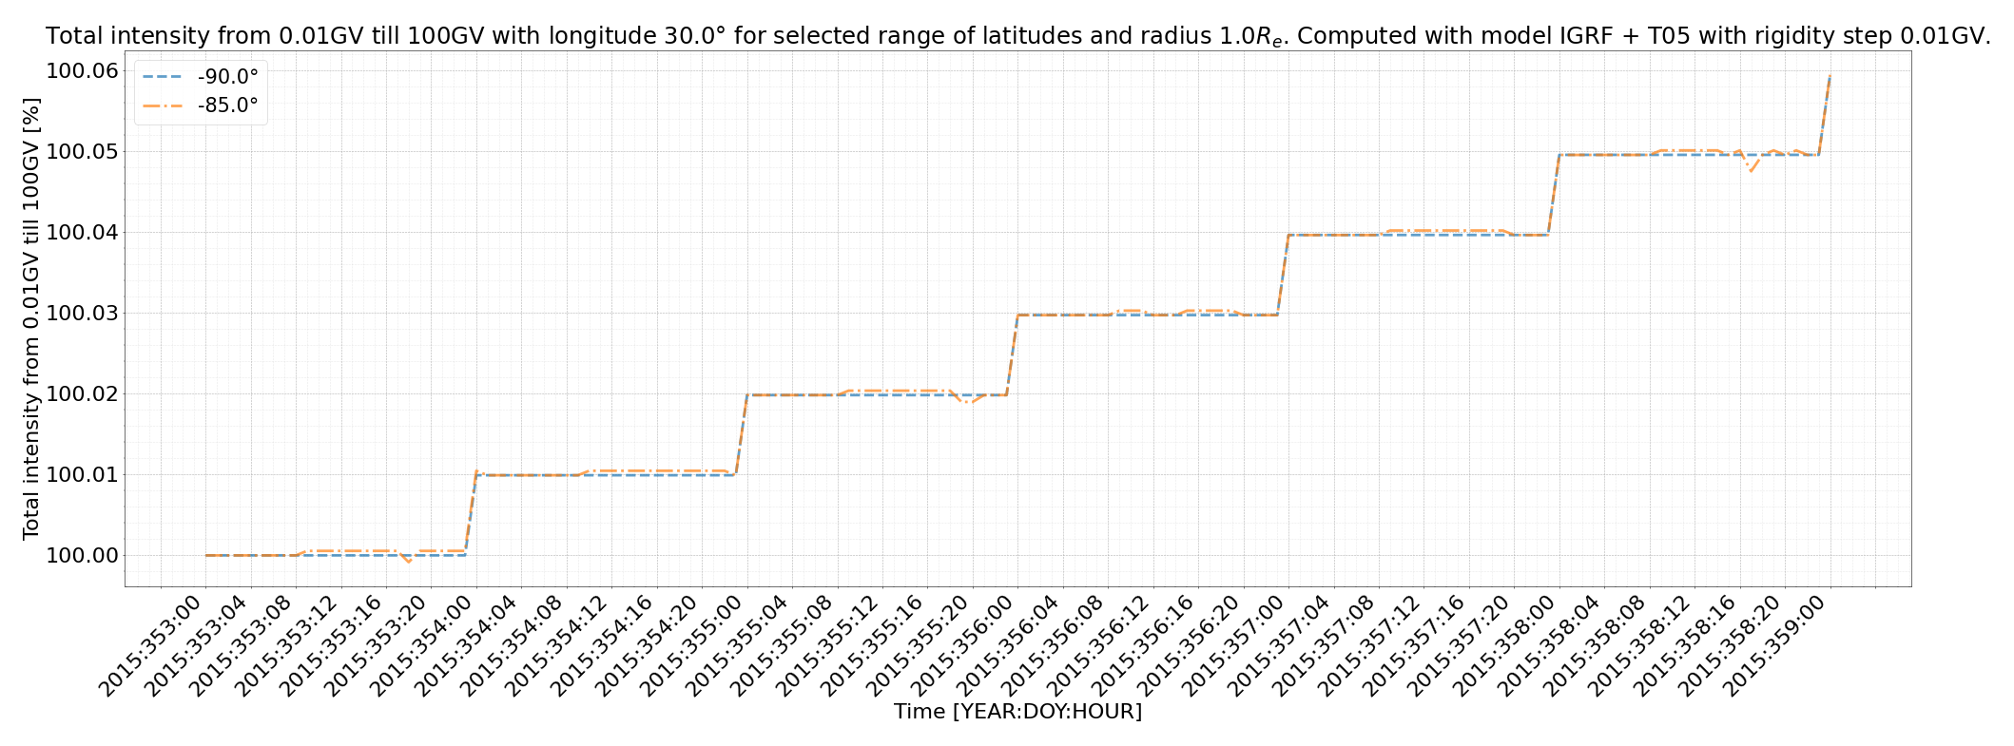This screenshot has height=746, width=2014.
Task: Click the y-axis label text
Action: tap(31, 318)
